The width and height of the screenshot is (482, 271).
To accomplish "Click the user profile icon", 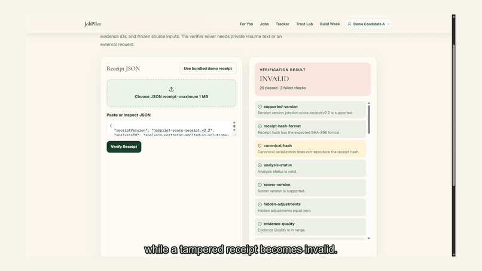I will [x=349, y=24].
